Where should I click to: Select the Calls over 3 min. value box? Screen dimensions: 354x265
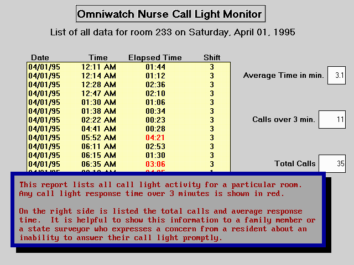click(x=332, y=119)
